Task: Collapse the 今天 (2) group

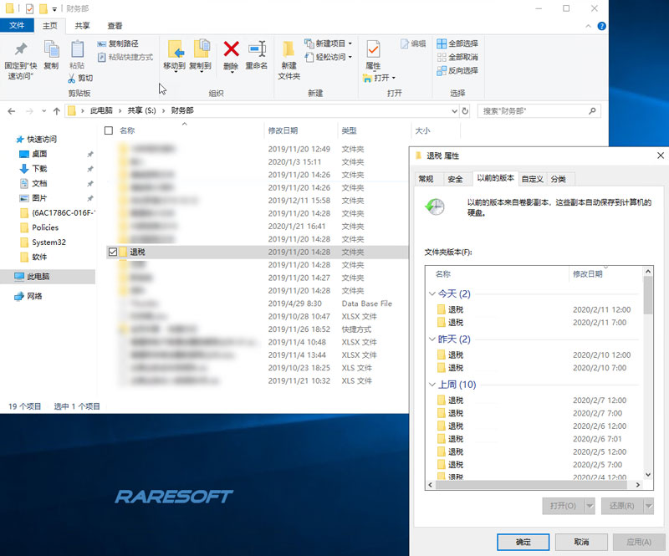Action: (x=432, y=294)
